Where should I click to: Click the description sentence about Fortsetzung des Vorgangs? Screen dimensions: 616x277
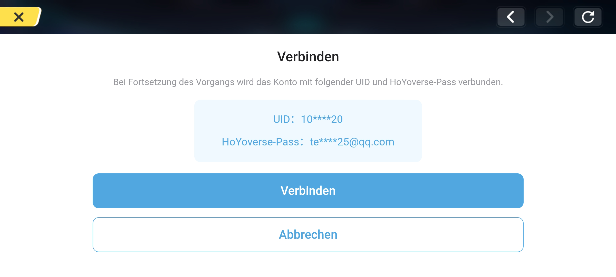(x=308, y=82)
